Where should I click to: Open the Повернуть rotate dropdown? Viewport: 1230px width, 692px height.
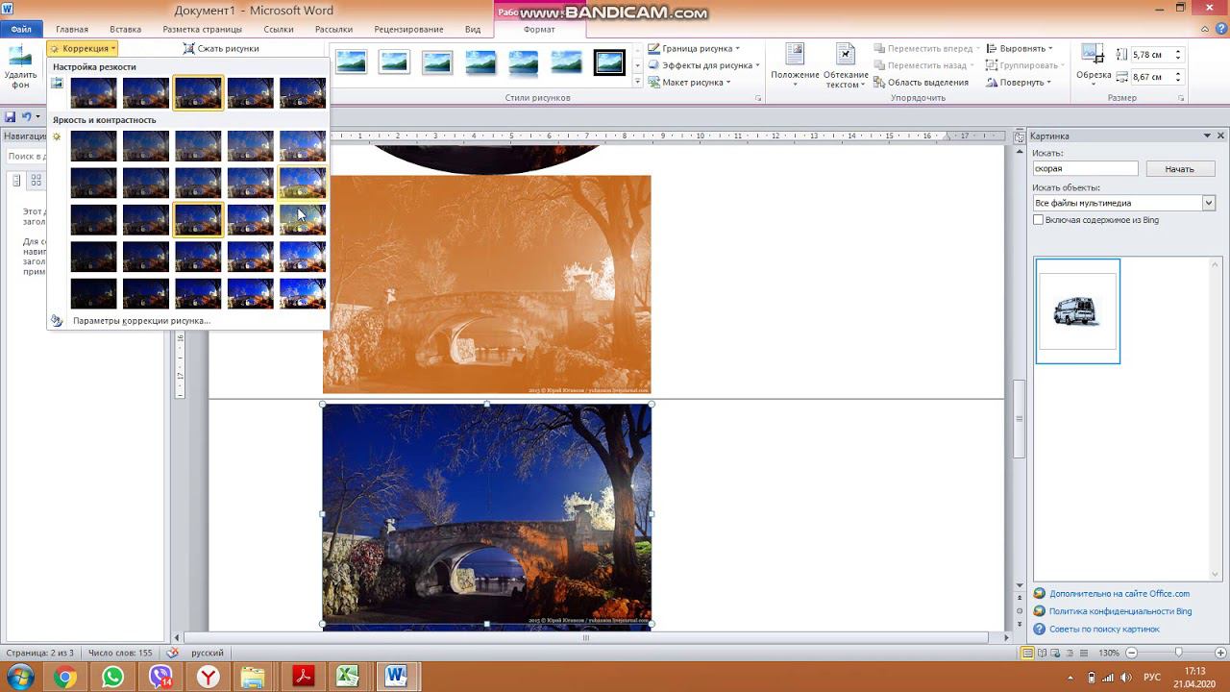(1020, 82)
